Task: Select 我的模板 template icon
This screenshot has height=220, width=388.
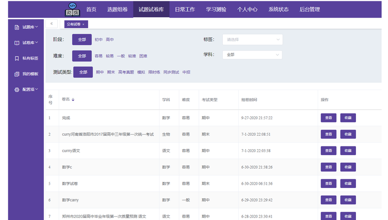Action: point(16,74)
